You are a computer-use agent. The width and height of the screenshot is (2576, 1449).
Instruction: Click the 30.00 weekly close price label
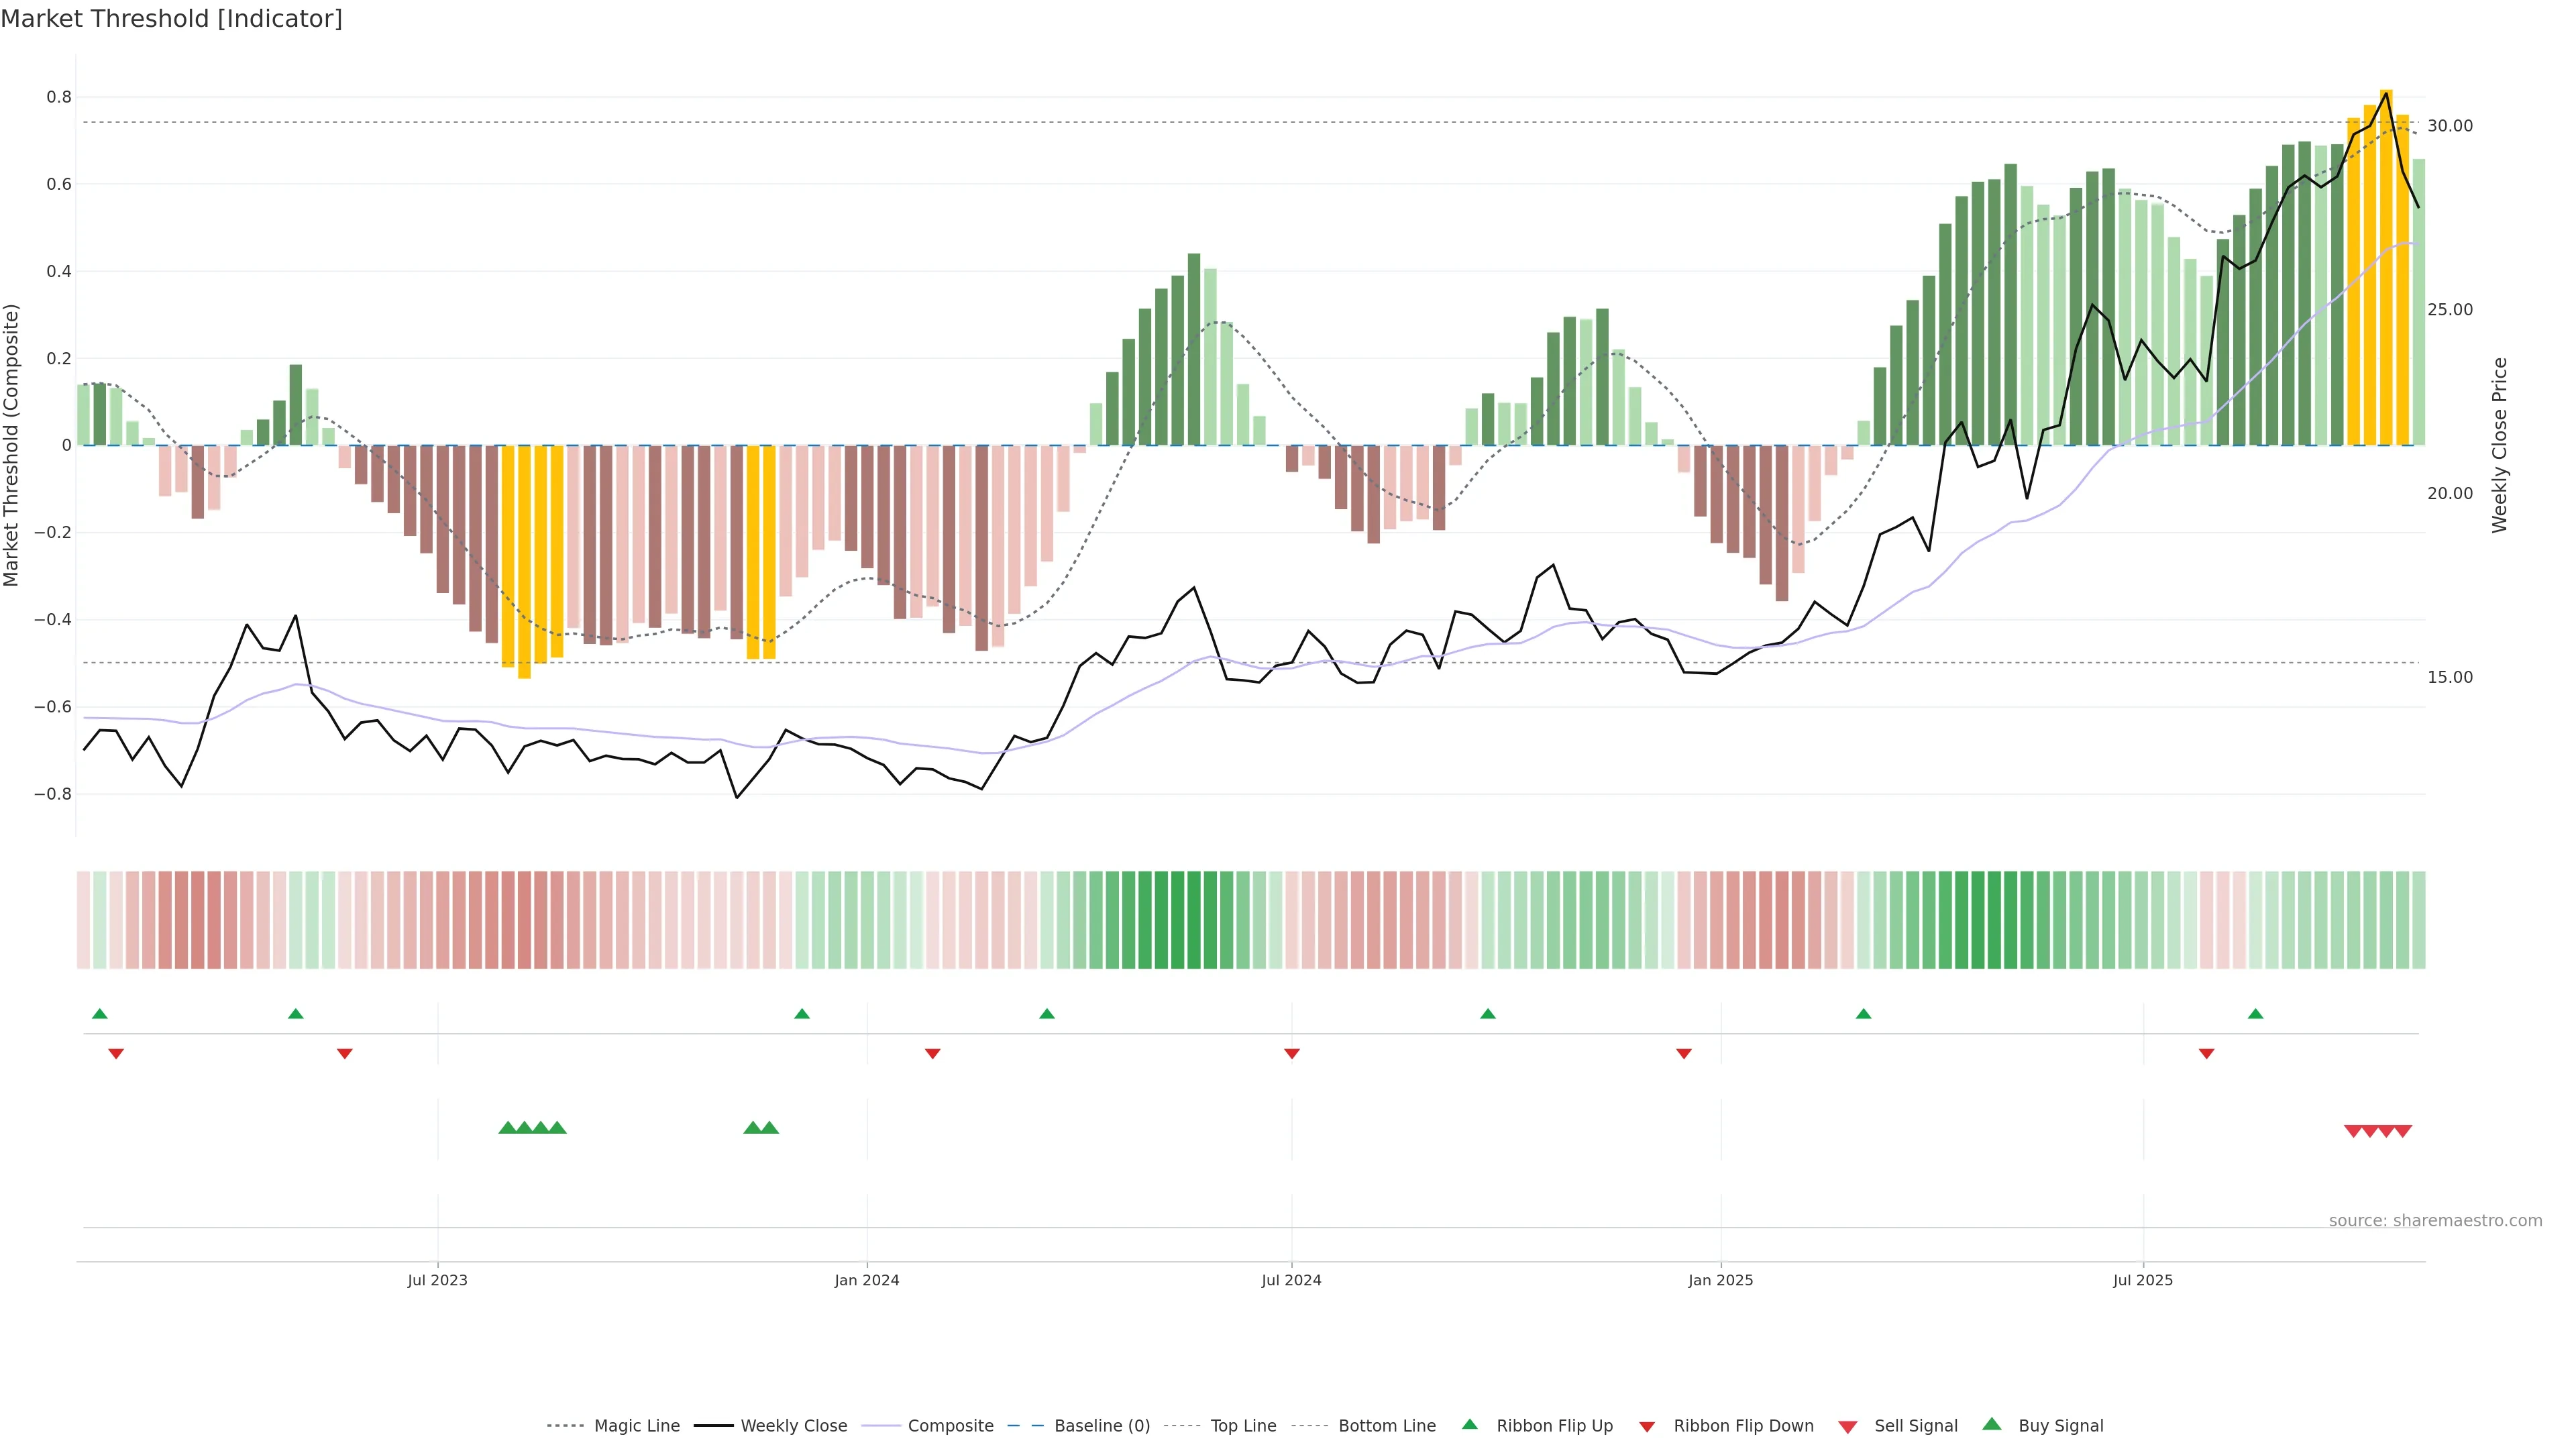click(x=2449, y=126)
